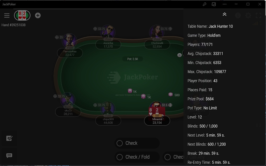Open the hamburger main menu
Image resolution: width=266 pixels, height=166 pixels.
[x=7, y=15]
